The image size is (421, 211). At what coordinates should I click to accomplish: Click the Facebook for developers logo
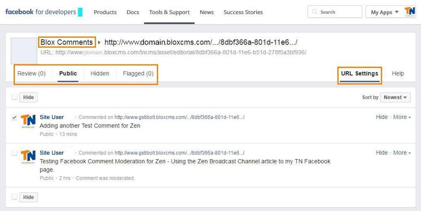point(40,12)
